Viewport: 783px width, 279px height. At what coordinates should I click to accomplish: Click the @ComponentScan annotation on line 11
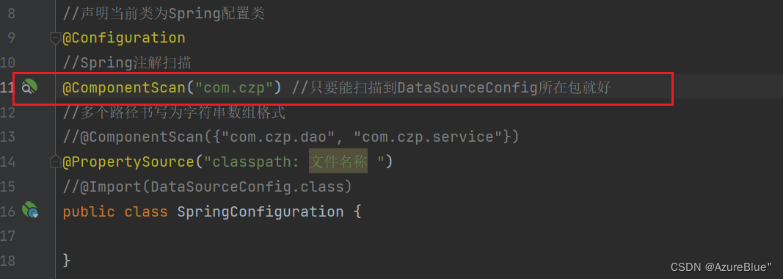(124, 87)
